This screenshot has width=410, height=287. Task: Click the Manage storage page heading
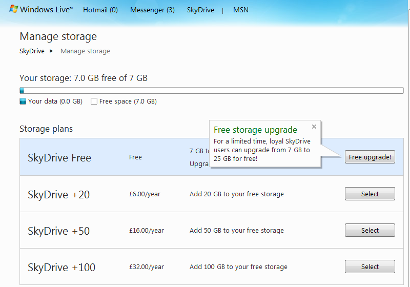tap(58, 36)
